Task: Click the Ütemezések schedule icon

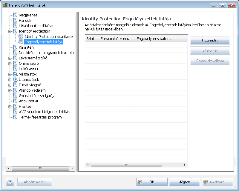Action: pyautogui.click(x=15, y=79)
